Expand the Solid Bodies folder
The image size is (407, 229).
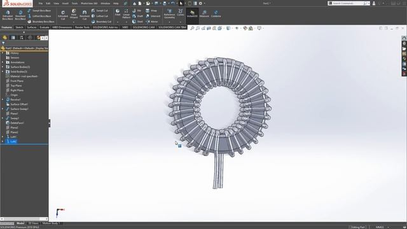(3, 72)
